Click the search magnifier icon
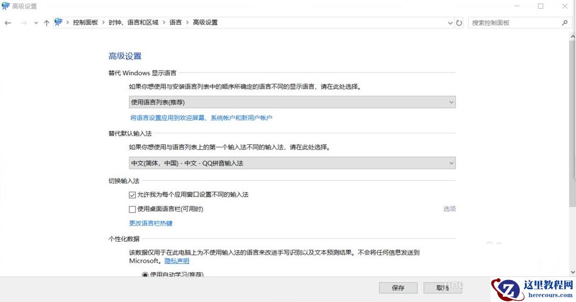Viewport: 576px width, 302px height. click(564, 23)
